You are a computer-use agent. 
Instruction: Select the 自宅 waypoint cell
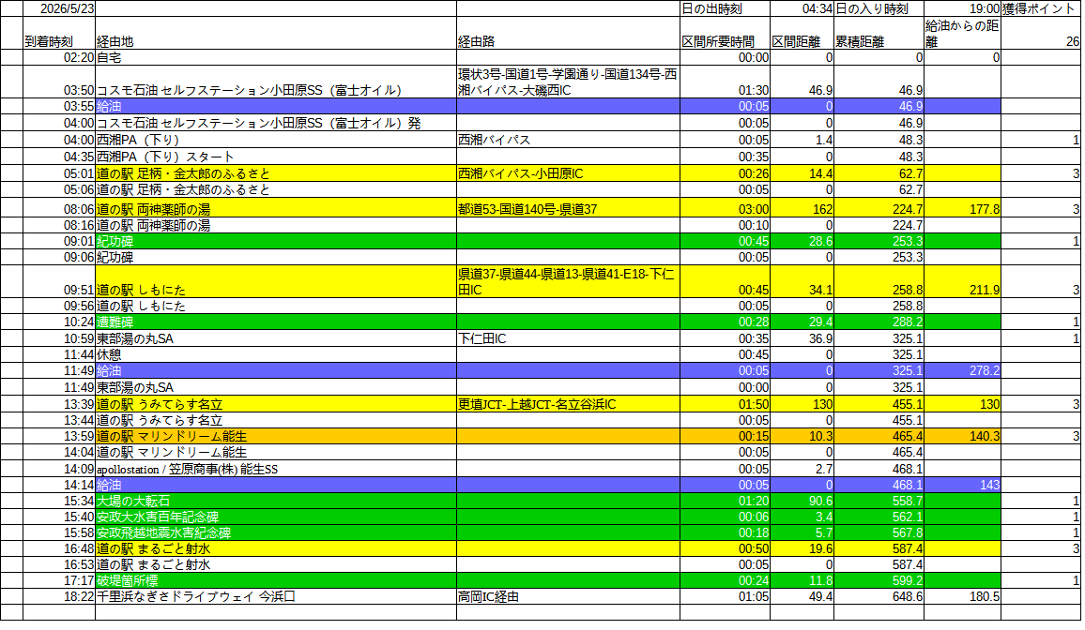(275, 57)
